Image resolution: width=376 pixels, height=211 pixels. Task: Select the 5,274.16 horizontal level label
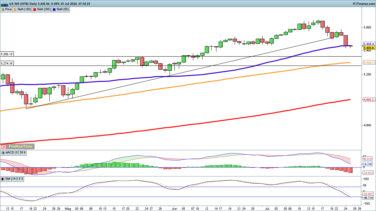pyautogui.click(x=7, y=64)
